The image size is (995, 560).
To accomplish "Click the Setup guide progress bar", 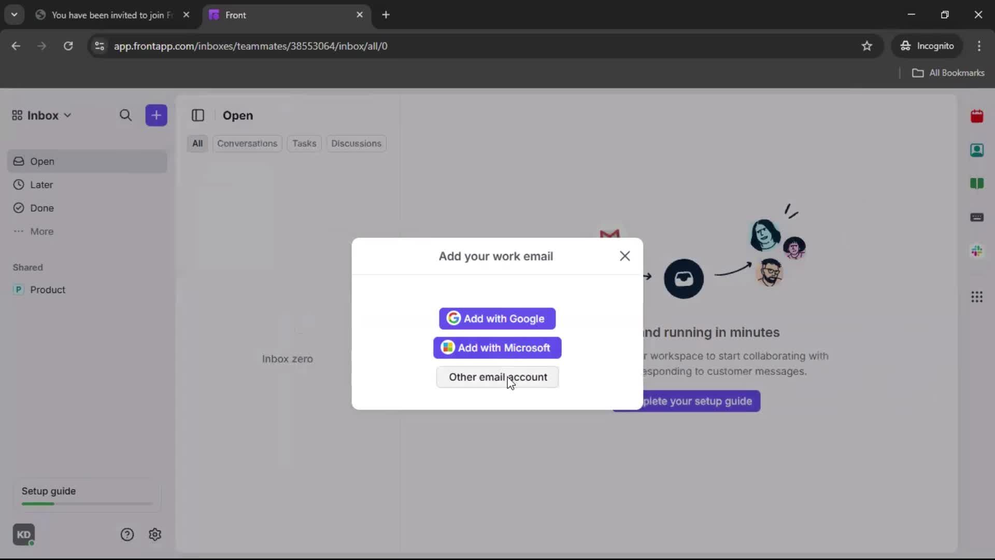I will [86, 503].
